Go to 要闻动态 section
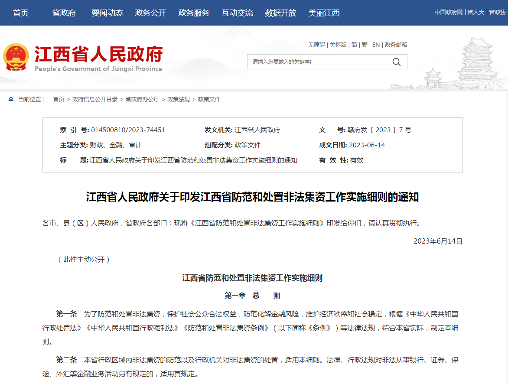This screenshot has width=508, height=384. (x=107, y=13)
